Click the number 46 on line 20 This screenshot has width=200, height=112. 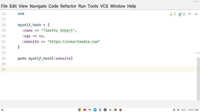click(41, 36)
